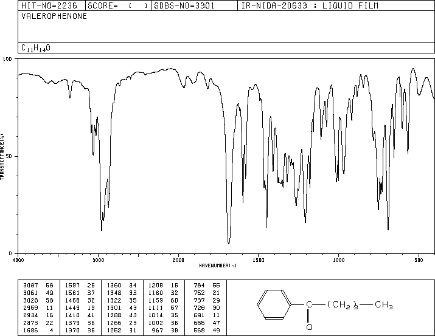Click the molecular formula C11H14O
This screenshot has width=435, height=336.
coord(36,48)
